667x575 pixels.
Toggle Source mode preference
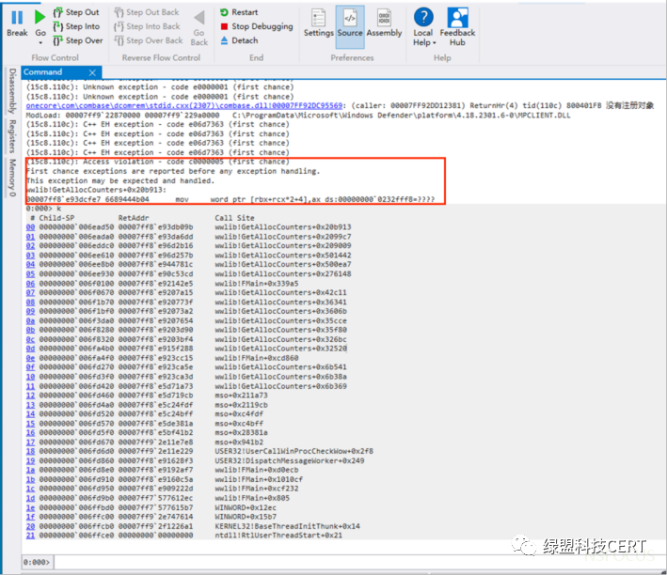pyautogui.click(x=350, y=26)
